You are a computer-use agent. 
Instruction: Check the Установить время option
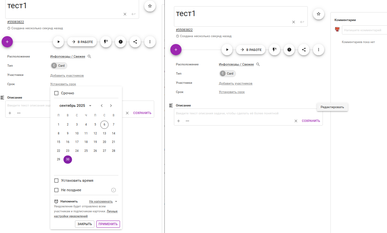pos(56,181)
